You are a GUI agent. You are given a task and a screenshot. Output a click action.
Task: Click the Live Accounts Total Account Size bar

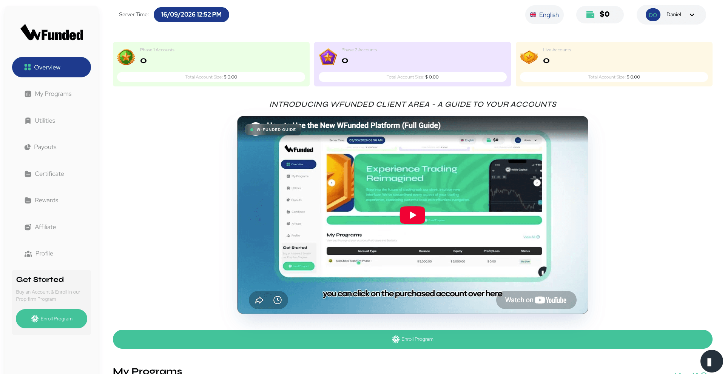pyautogui.click(x=614, y=77)
